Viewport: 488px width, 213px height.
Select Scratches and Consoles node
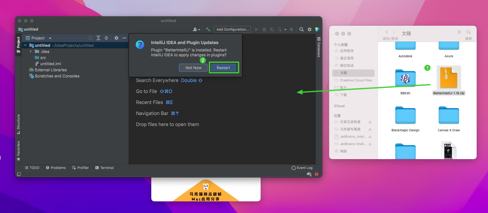click(54, 76)
